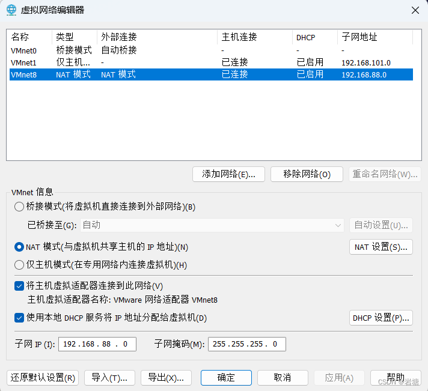Confirm changes with the 确定 button
This screenshot has height=391, width=428.
coord(226,378)
